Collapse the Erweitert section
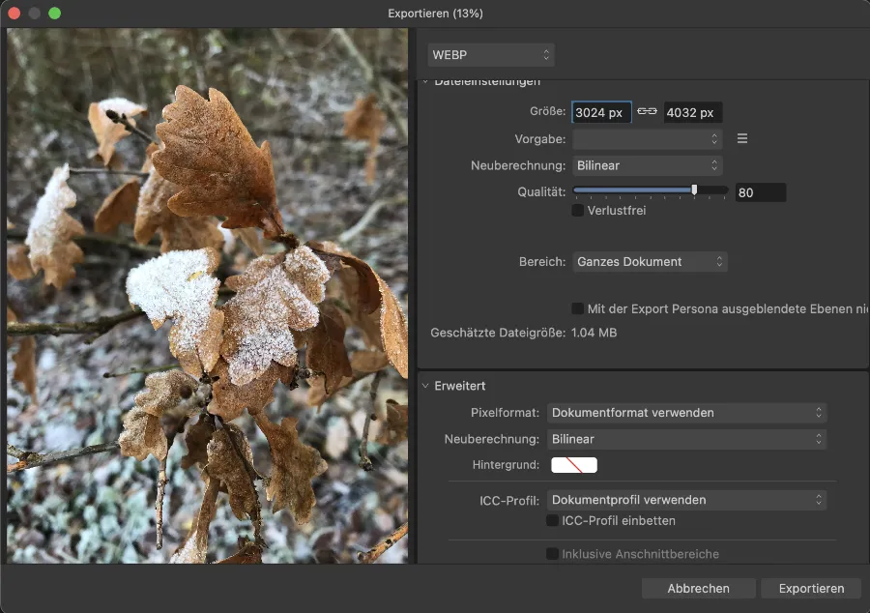Viewport: 870px width, 613px height. pos(424,386)
